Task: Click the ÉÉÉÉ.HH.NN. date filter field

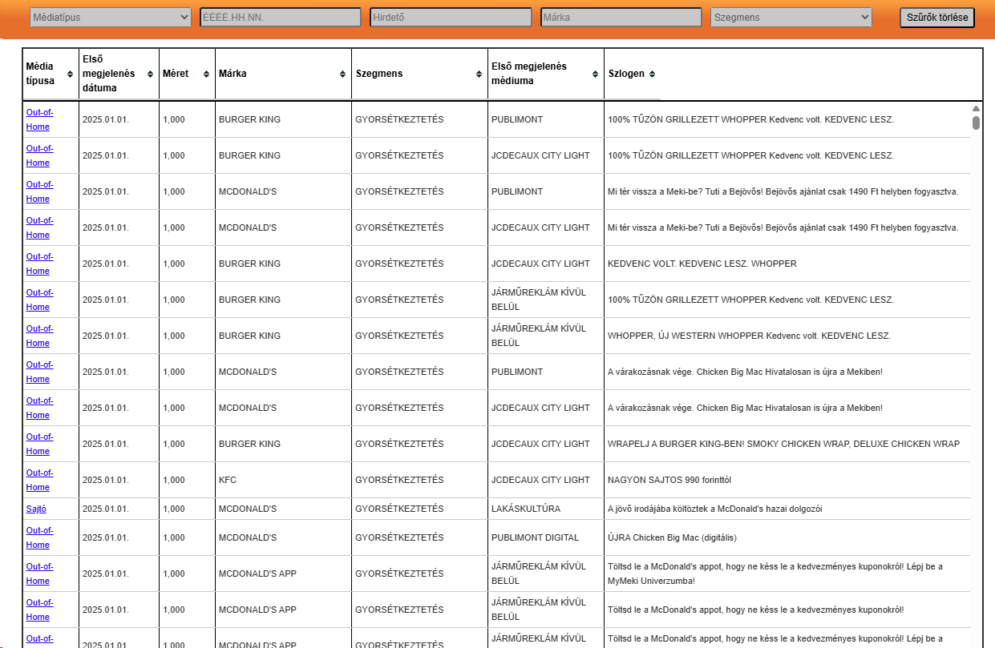Action: [281, 17]
